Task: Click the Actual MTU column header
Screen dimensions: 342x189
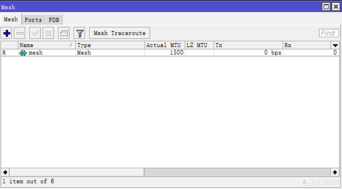Action: tap(164, 46)
